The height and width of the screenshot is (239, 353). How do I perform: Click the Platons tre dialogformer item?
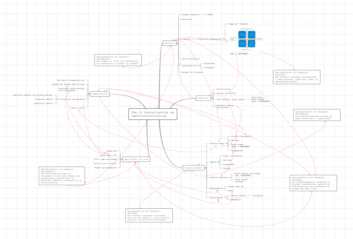[72, 99]
